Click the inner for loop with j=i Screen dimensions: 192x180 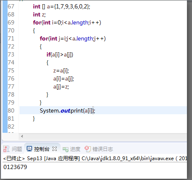(73, 39)
